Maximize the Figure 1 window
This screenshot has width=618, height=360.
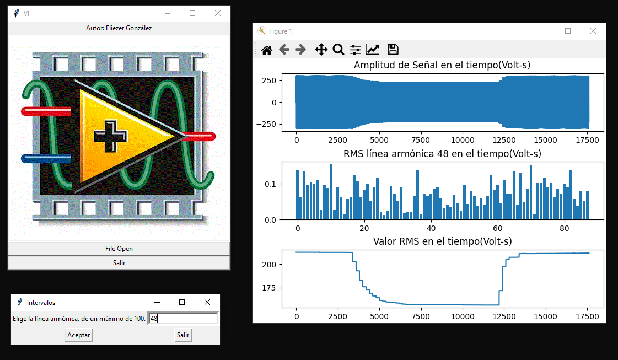point(568,31)
